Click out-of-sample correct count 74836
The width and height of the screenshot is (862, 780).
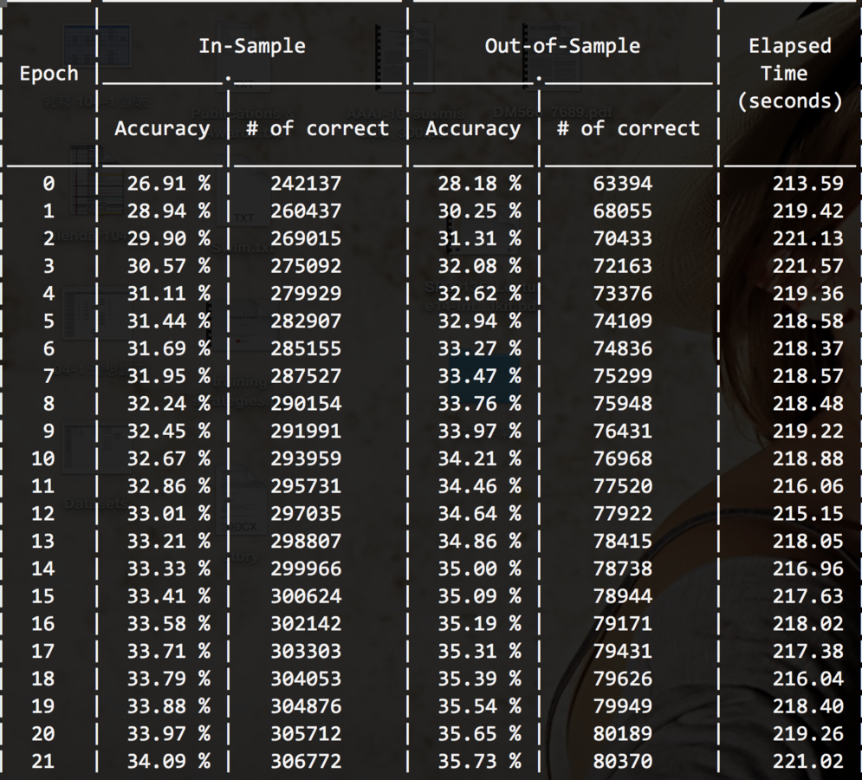click(x=623, y=348)
